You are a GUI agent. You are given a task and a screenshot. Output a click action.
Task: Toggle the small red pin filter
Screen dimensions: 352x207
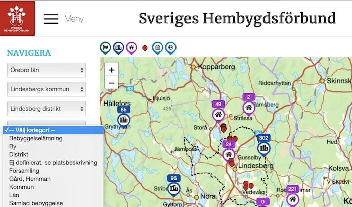[x=145, y=48]
